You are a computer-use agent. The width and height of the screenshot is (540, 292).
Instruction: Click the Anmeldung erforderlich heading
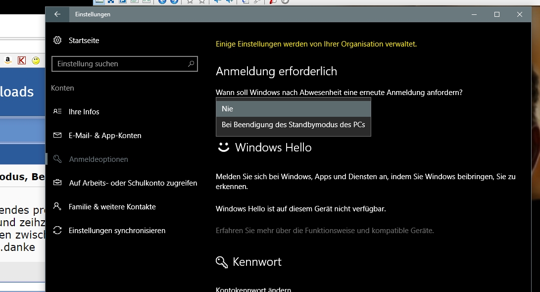click(x=277, y=71)
